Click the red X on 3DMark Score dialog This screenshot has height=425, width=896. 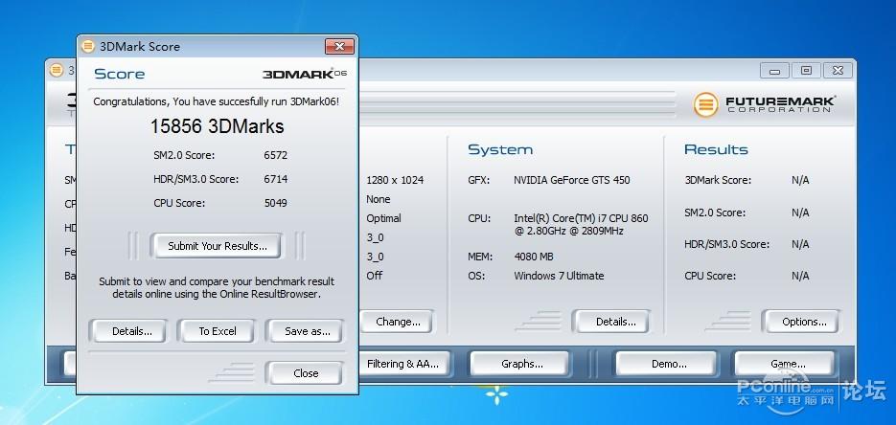coord(339,46)
